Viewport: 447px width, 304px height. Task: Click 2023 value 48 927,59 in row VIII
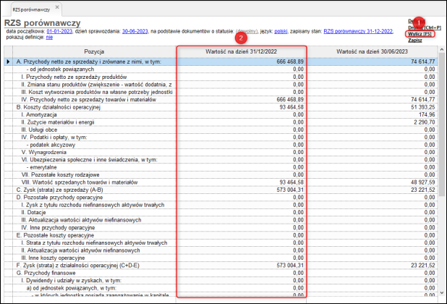[x=423, y=182]
